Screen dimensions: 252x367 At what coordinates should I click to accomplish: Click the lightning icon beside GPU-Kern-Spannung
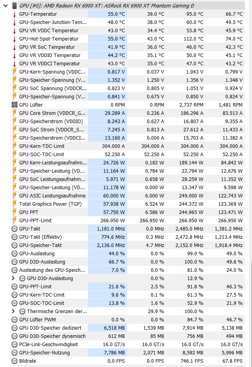[15, 72]
